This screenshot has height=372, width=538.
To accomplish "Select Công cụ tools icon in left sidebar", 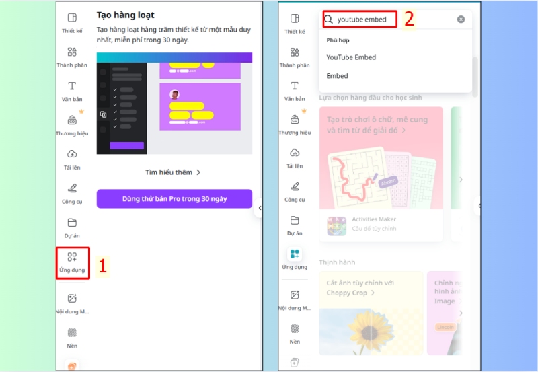I will [x=72, y=194].
